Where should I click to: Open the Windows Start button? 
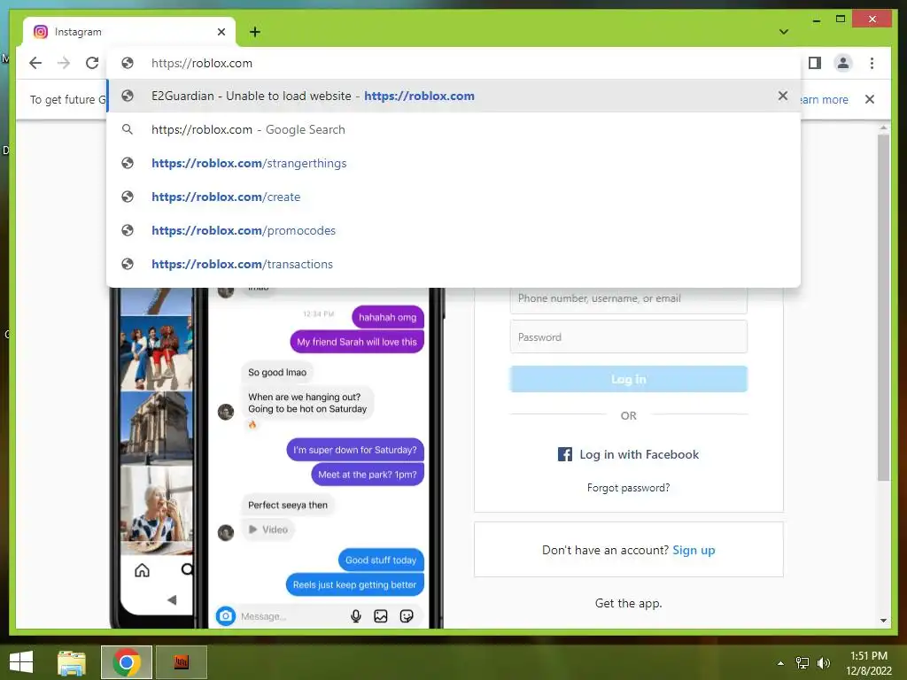tap(21, 662)
